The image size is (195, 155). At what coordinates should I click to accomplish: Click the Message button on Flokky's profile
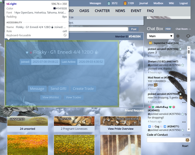pos(37,89)
